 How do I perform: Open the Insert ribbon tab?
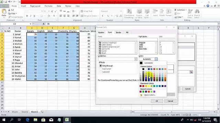23,6
